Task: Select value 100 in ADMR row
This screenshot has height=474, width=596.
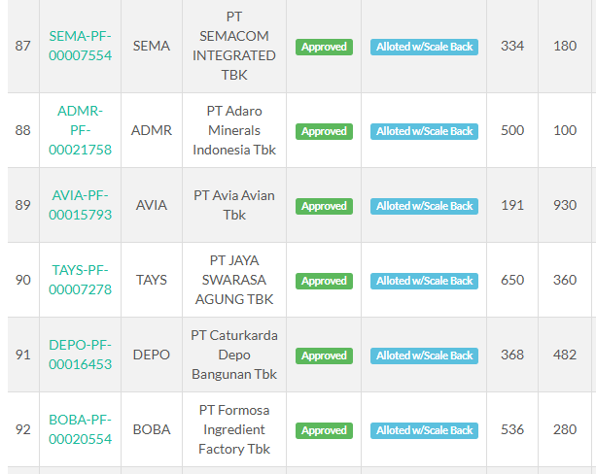Action: pos(565,130)
